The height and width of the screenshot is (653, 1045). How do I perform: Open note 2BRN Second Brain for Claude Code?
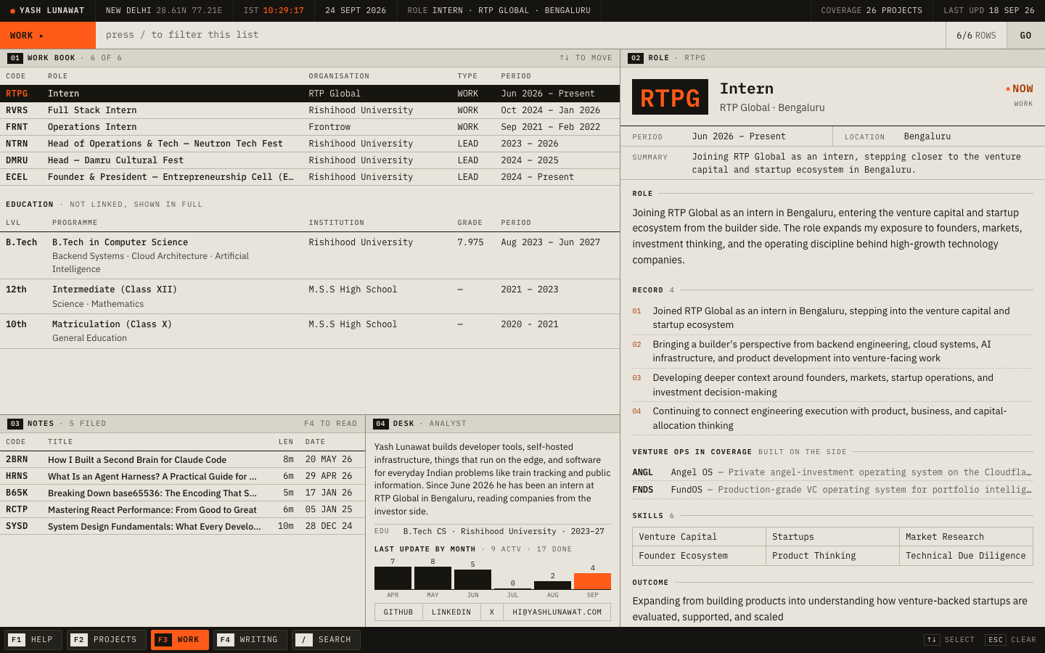182,459
